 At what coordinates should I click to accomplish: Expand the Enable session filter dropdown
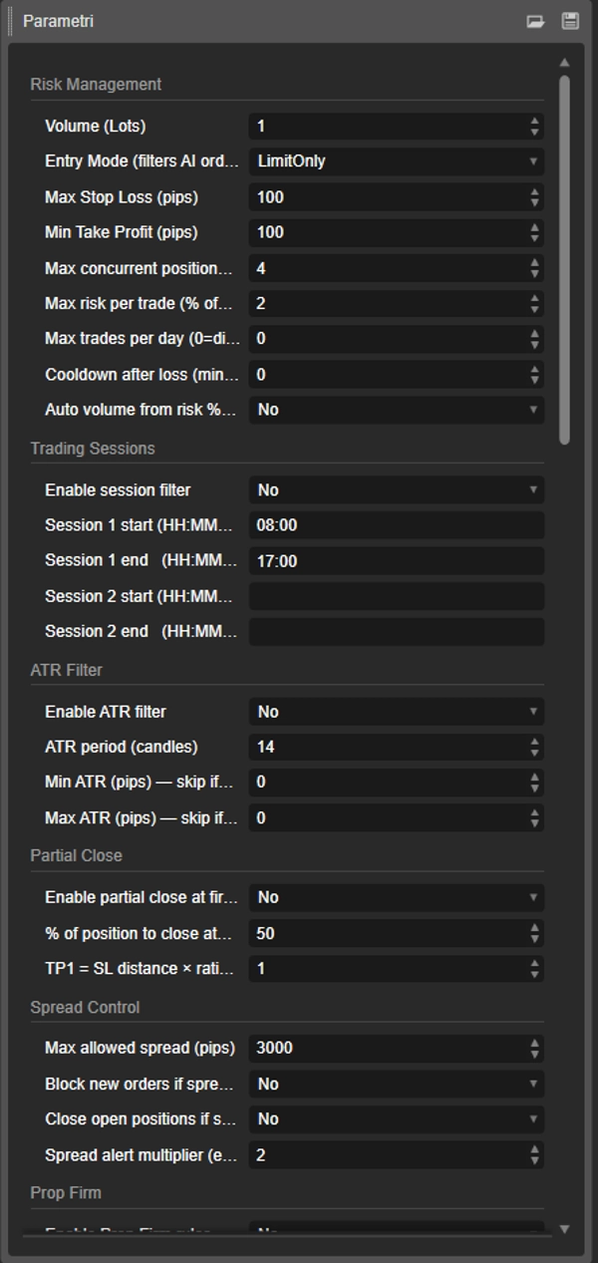tap(396, 490)
